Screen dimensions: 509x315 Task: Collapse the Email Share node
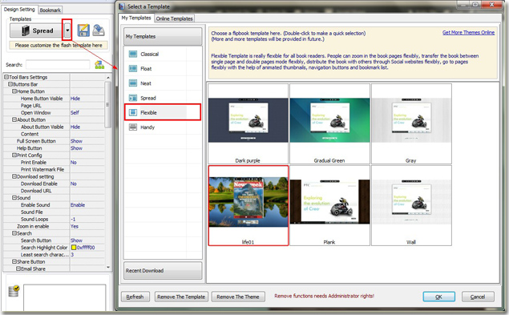coord(18,269)
